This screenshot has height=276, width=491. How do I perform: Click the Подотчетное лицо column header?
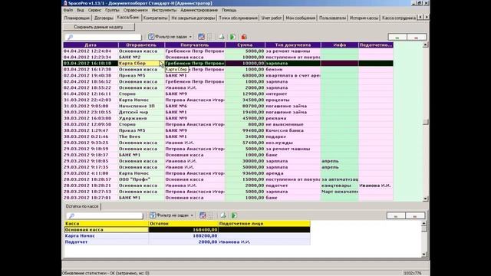pyautogui.click(x=264, y=224)
